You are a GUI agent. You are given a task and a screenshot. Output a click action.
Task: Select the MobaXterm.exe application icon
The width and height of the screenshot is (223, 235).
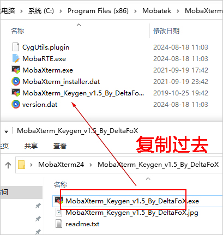pyautogui.click(x=16, y=70)
